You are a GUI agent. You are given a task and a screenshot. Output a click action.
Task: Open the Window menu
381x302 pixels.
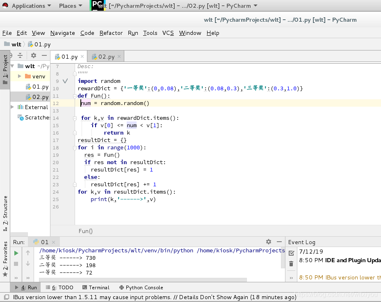(x=190, y=33)
